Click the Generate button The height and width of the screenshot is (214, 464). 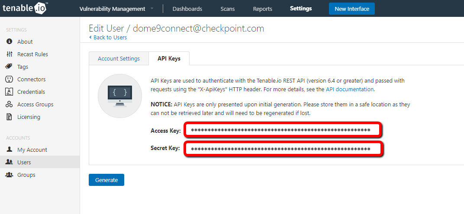(106, 180)
